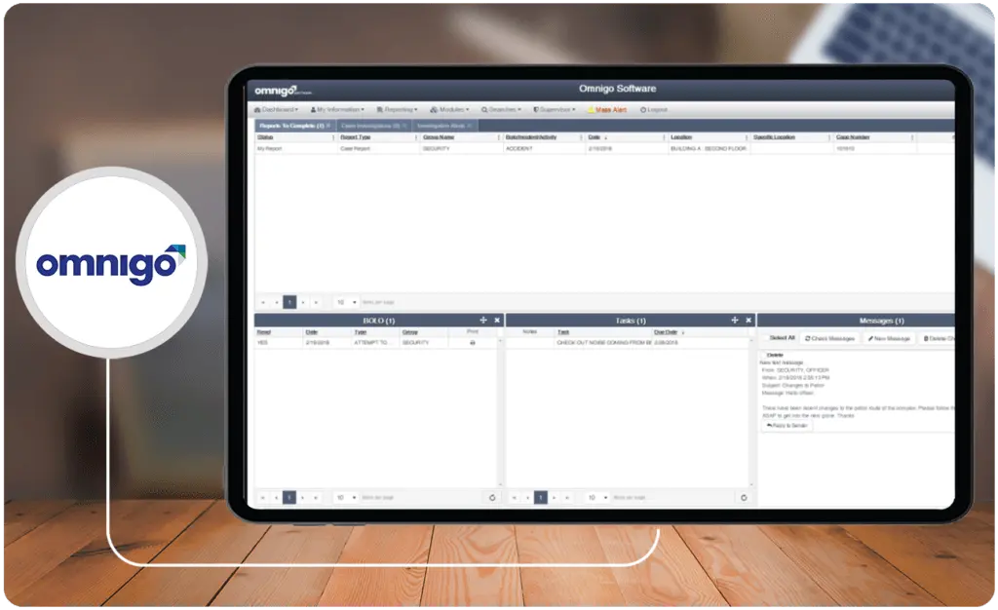The height and width of the screenshot is (610, 998).
Task: Go to next page in reports grid
Action: point(303,302)
